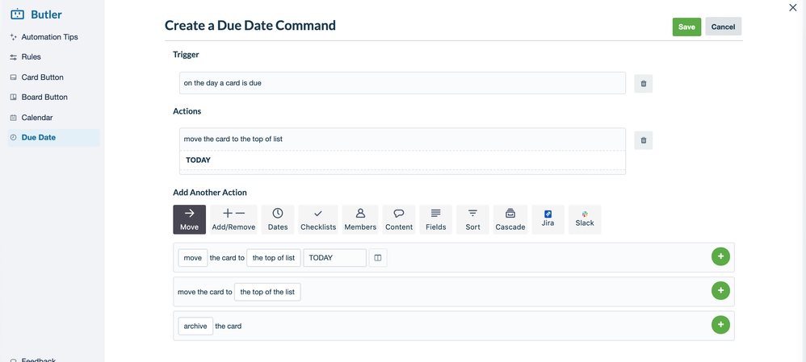Image resolution: width=806 pixels, height=362 pixels.
Task: Toggle the 'move' verb selector
Action: coord(193,258)
